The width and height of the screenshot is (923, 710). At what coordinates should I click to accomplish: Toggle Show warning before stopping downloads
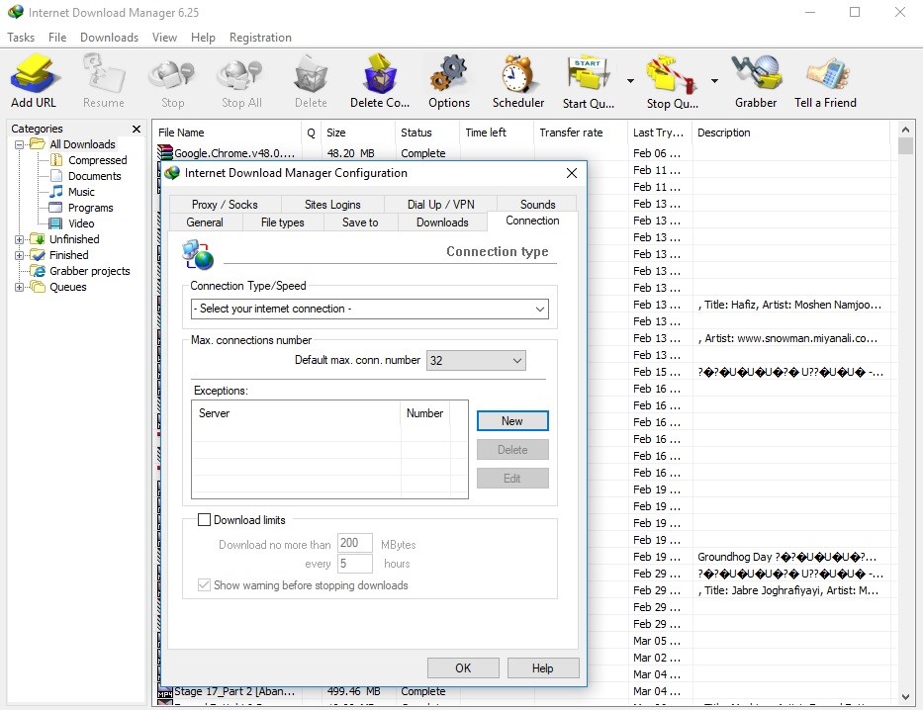click(x=205, y=585)
